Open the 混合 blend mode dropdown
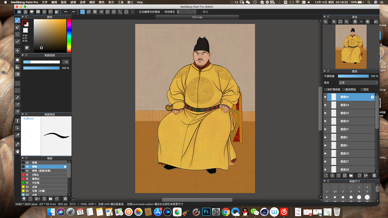Viewport: 388px width, 218px height. click(358, 83)
